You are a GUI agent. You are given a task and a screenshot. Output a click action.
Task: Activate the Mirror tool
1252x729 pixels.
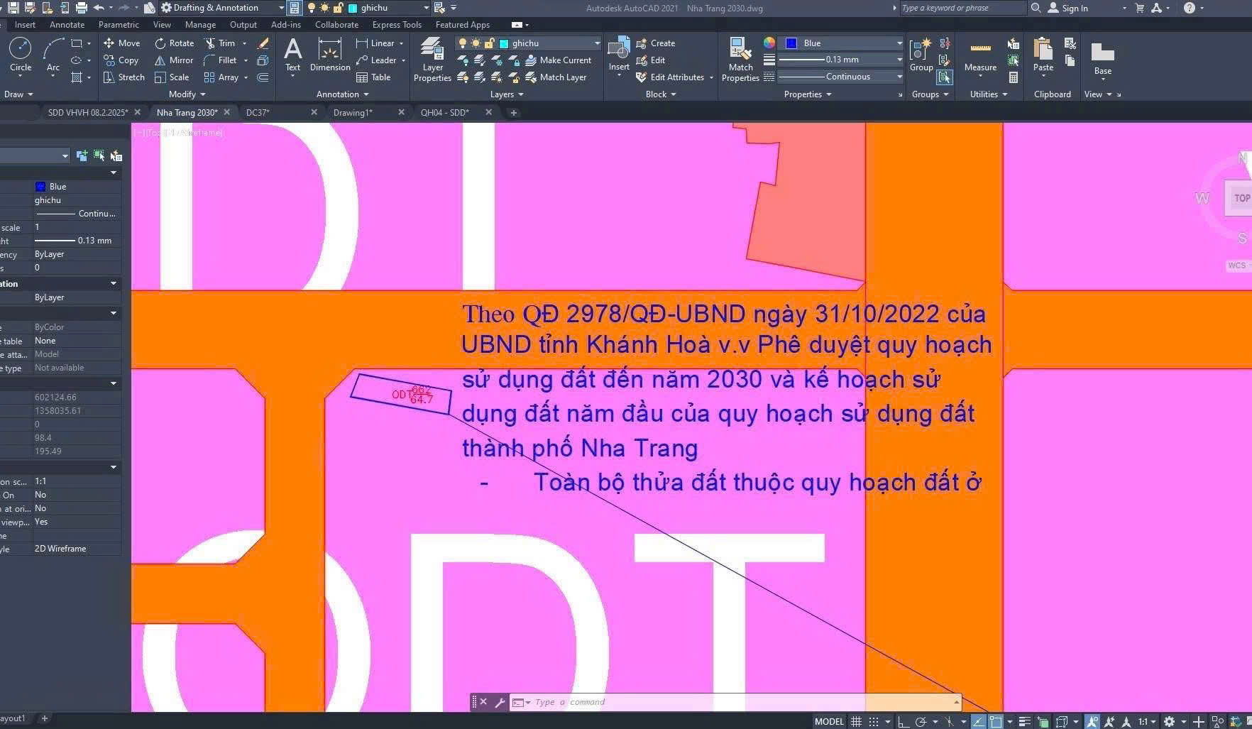coord(174,60)
